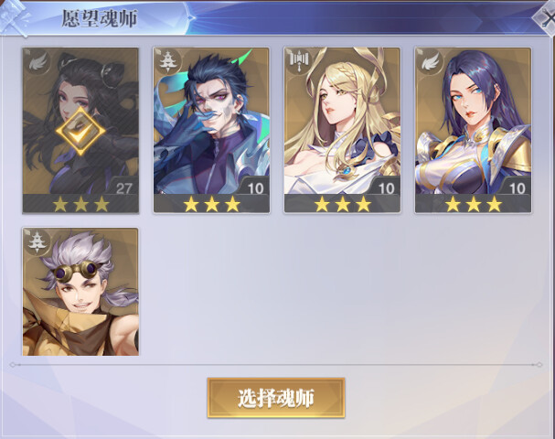Toggle gold checkmark badge on selected card
Screen dimensions: 555x439
[80, 131]
